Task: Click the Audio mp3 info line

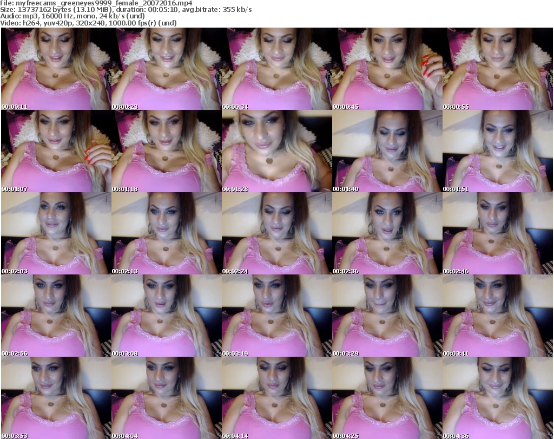Action: click(x=72, y=16)
